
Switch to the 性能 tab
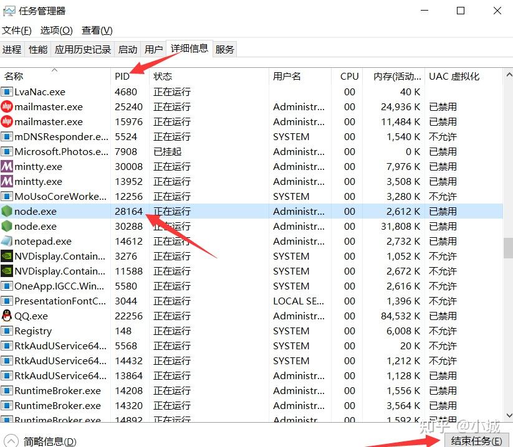[37, 49]
